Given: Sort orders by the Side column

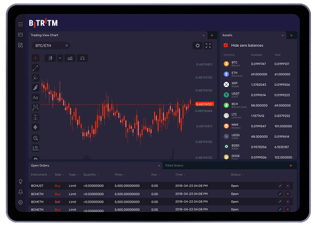Looking at the screenshot, I should [x=59, y=175].
